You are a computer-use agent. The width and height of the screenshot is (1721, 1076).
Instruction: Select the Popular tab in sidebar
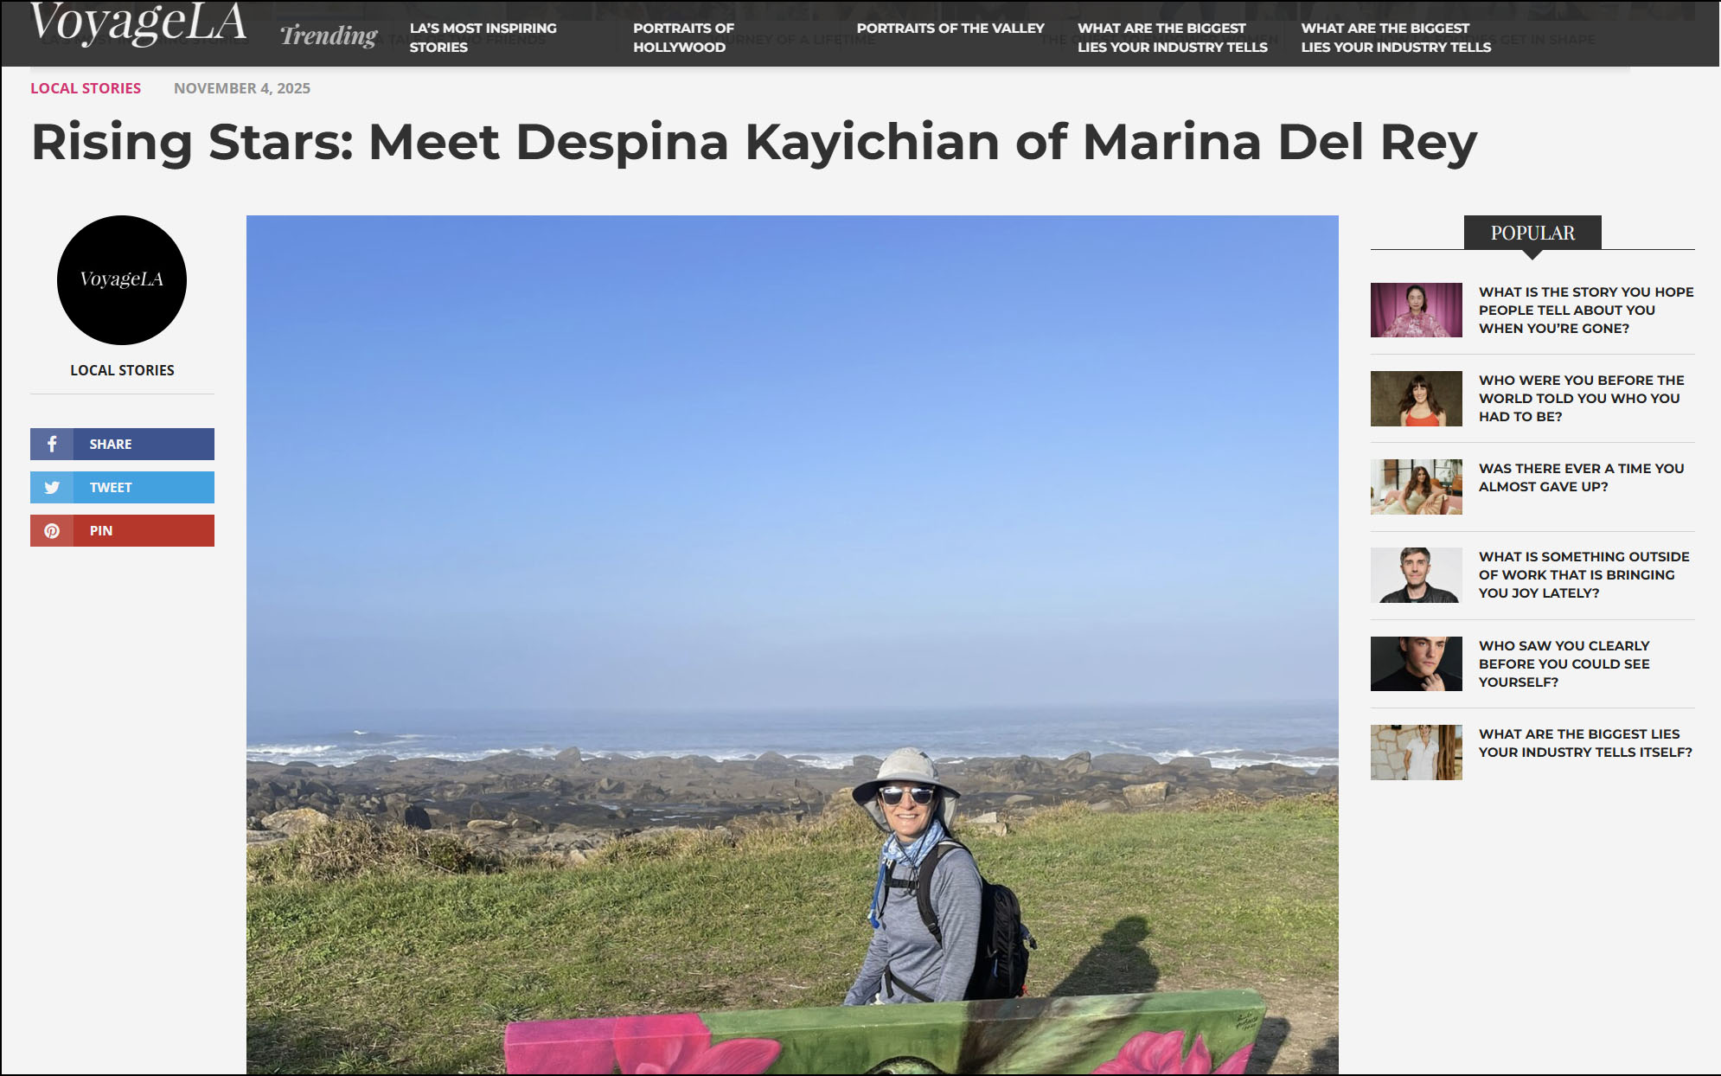1532,233
